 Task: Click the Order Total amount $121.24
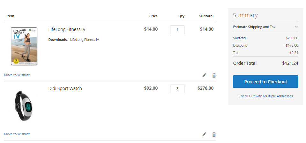[290, 63]
